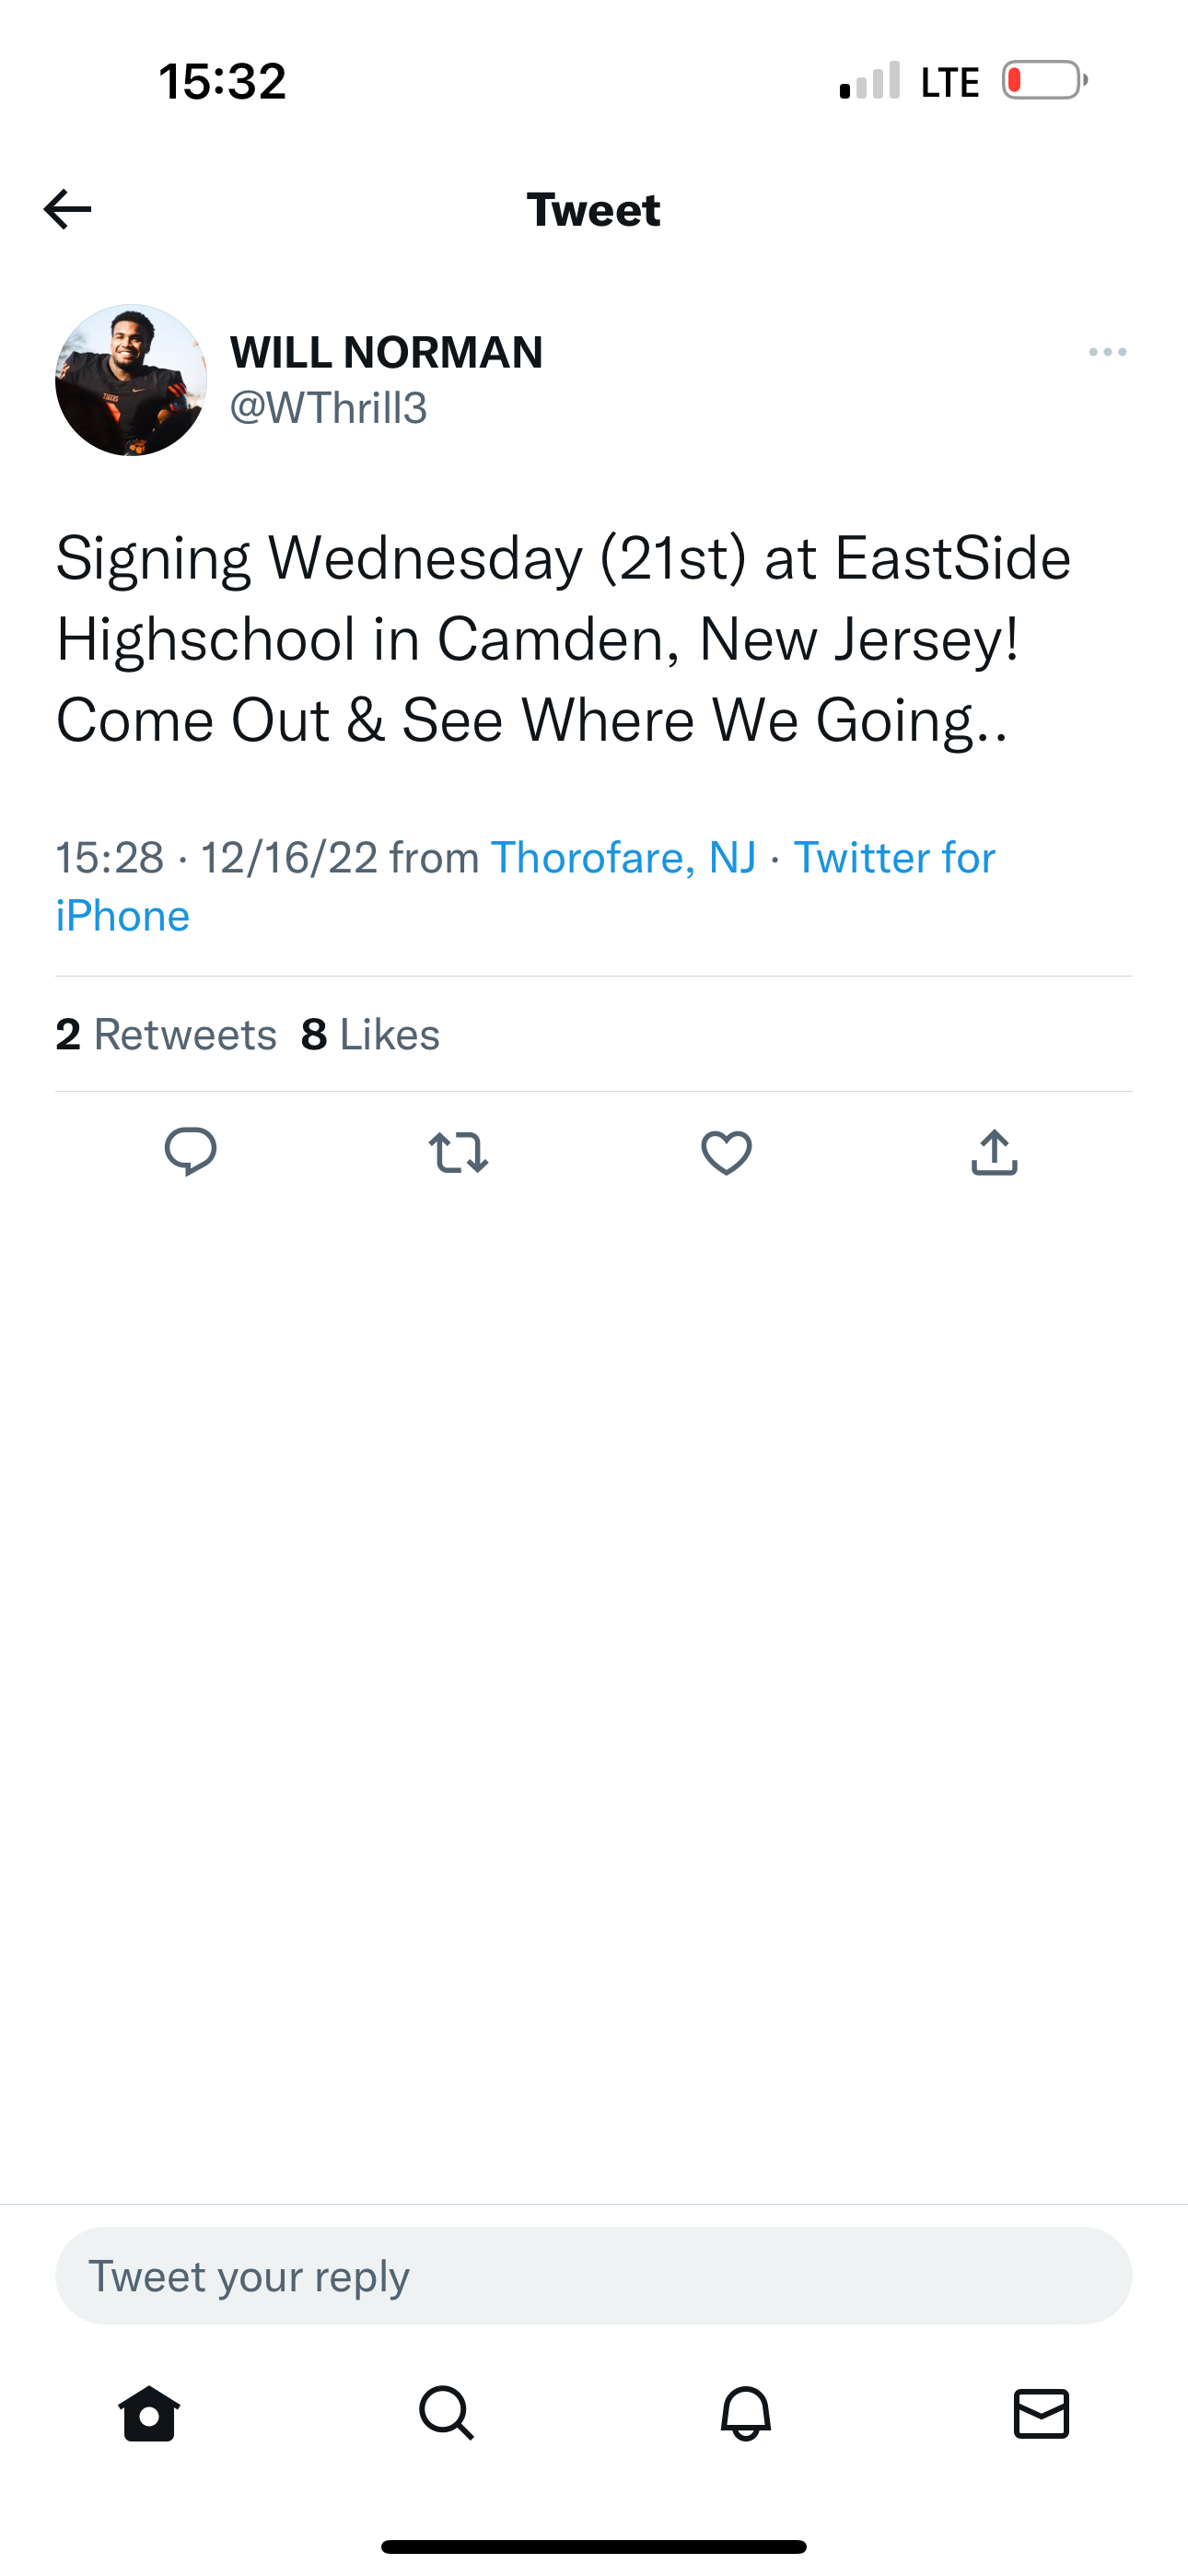Open Will Norman's profile picture
This screenshot has width=1188, height=2576.
pyautogui.click(x=131, y=380)
